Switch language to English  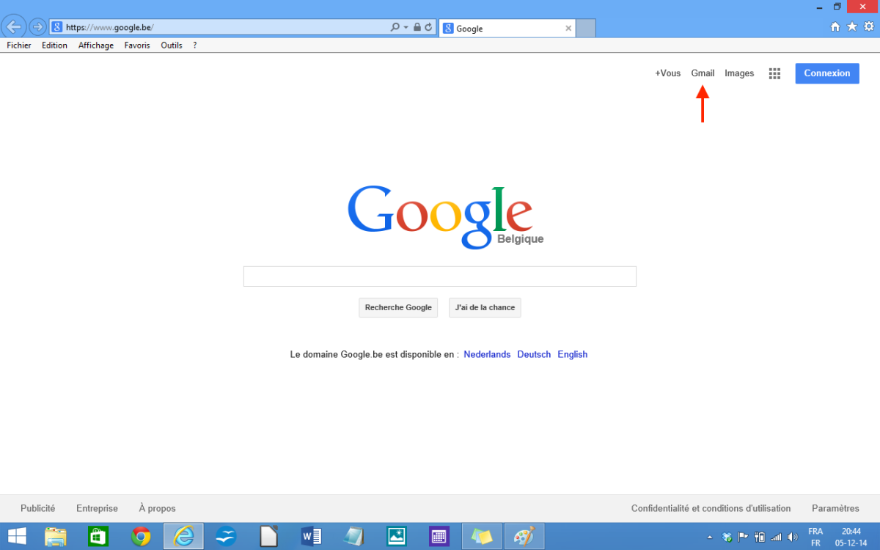click(572, 354)
